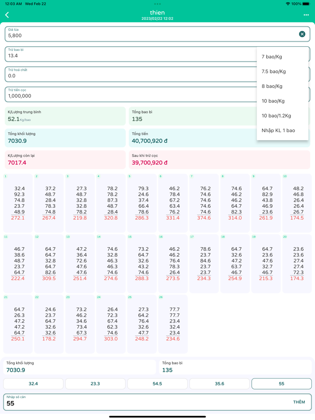The height and width of the screenshot is (420, 315).
Task: Choose quick weight 23.3 button
Action: click(95, 384)
